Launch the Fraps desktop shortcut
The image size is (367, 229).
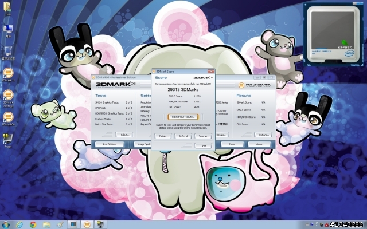click(8, 141)
